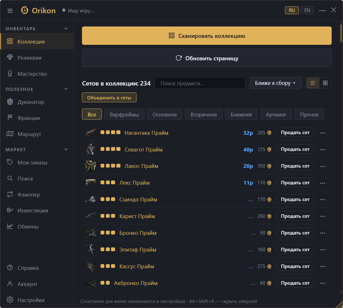
Task: Click the Orikon logo icon
Action: point(25,10)
